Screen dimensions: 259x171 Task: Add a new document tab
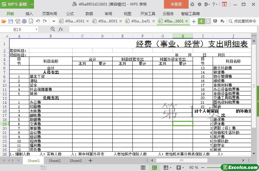click(194, 22)
